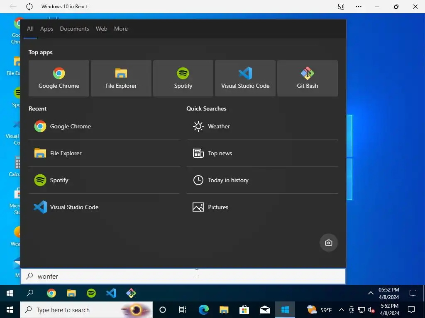Click Start button beside the magnifier taskbar icon
This screenshot has height=318, width=425.
[x=10, y=293]
